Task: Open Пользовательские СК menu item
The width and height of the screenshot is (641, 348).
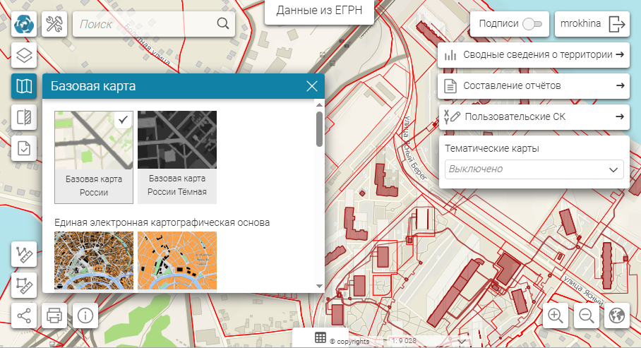Action: point(533,116)
